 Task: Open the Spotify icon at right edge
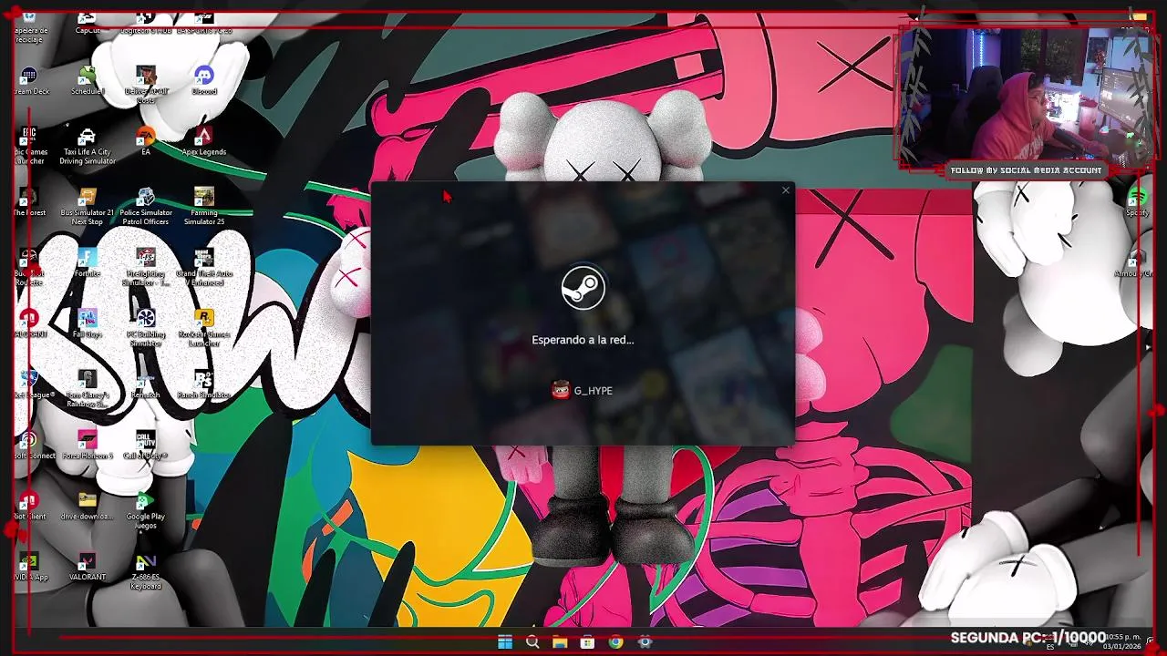coord(1137,202)
